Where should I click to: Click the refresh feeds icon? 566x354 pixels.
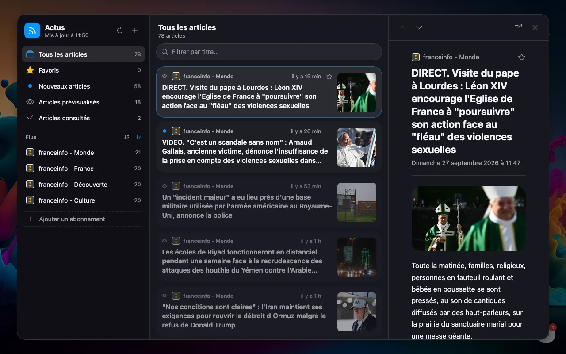point(120,31)
